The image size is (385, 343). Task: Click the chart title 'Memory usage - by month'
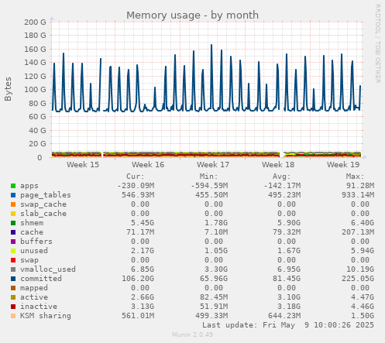pyautogui.click(x=192, y=15)
